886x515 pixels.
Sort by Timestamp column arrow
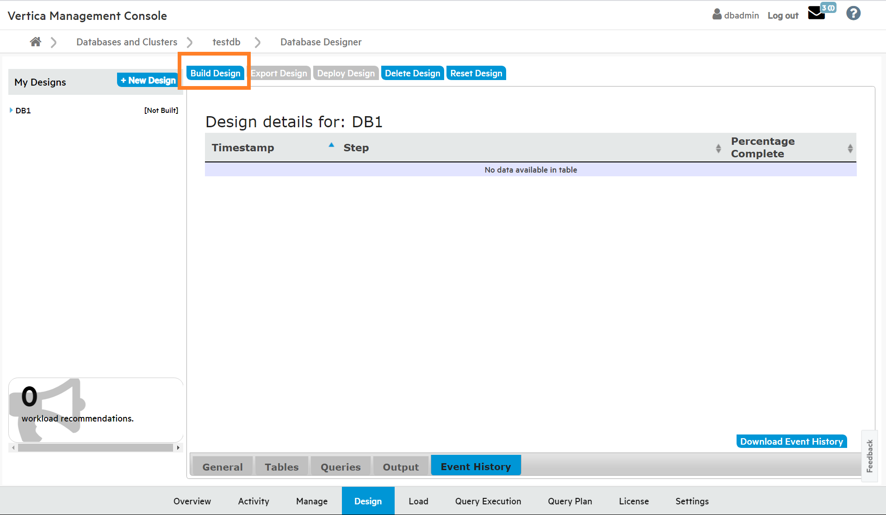tap(331, 145)
